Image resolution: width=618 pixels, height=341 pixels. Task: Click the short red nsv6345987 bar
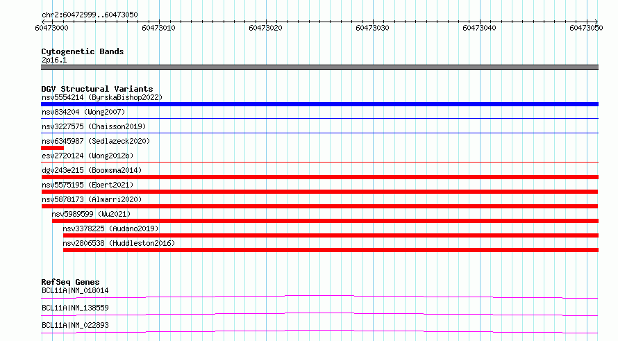(x=52, y=148)
